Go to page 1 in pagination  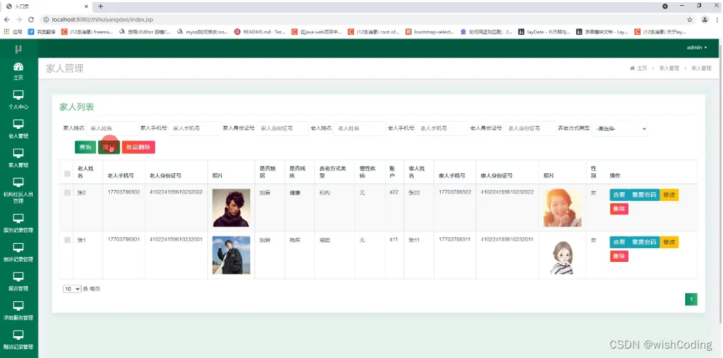pyautogui.click(x=691, y=299)
